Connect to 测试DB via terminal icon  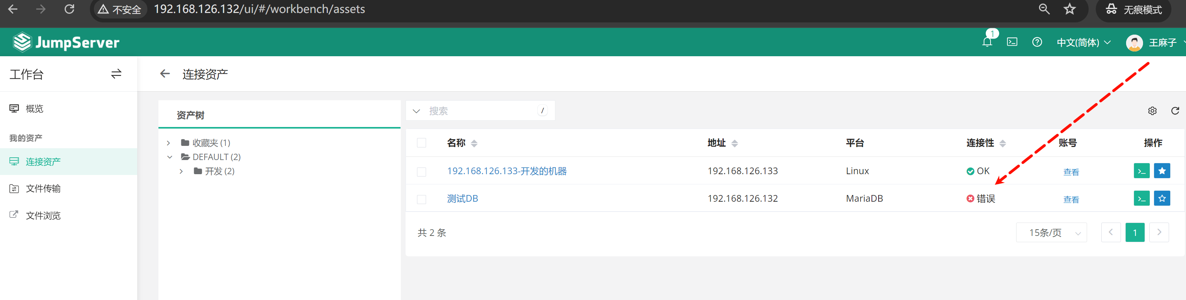[1141, 199]
